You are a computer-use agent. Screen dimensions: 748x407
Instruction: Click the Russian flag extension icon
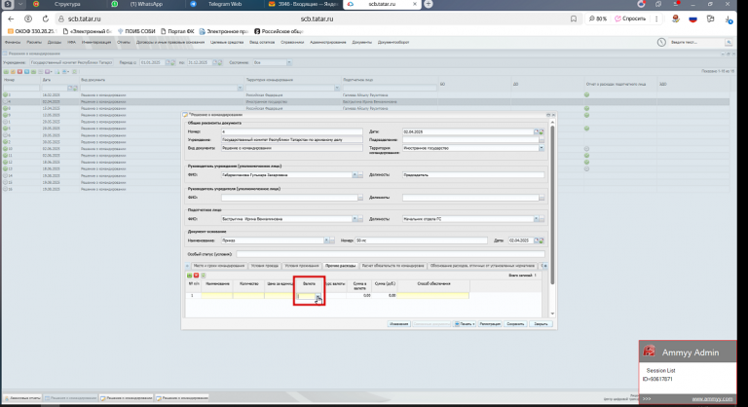692,19
